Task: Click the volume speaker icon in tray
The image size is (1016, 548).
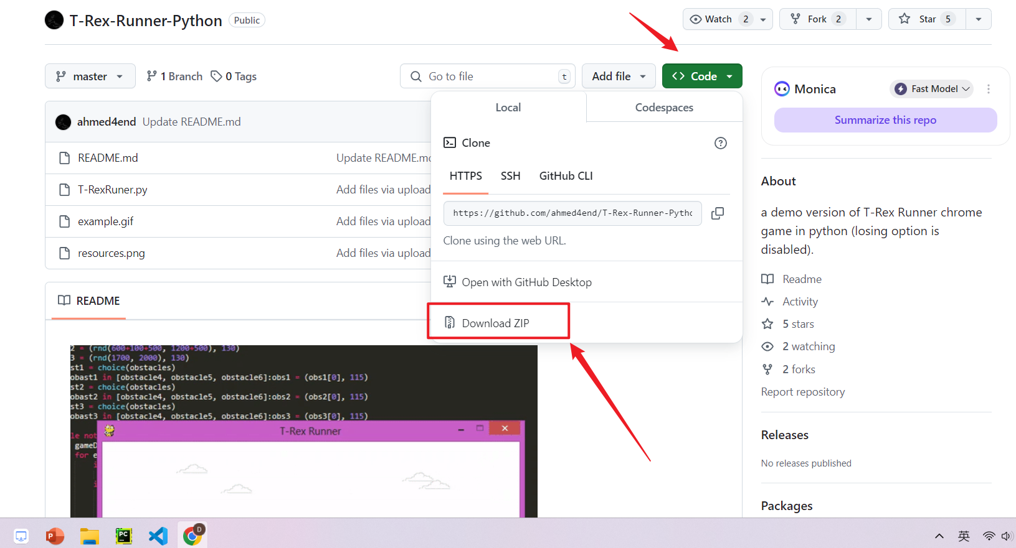Action: (x=1007, y=536)
